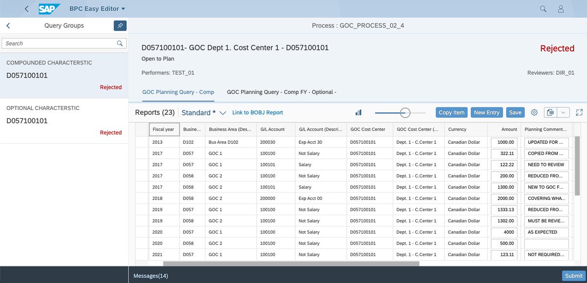
Task: Click the Reviewers: DIR_01 text
Action: click(551, 73)
